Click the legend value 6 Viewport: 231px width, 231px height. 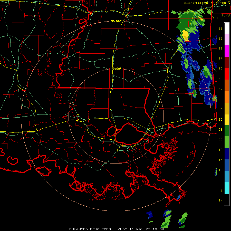(x=222, y=180)
